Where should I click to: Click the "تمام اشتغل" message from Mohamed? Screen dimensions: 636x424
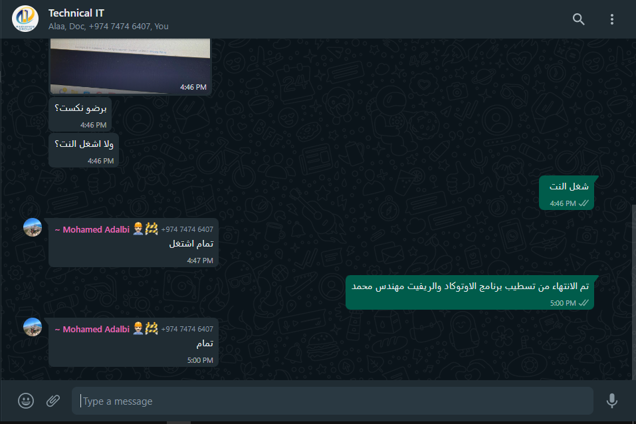pos(134,243)
